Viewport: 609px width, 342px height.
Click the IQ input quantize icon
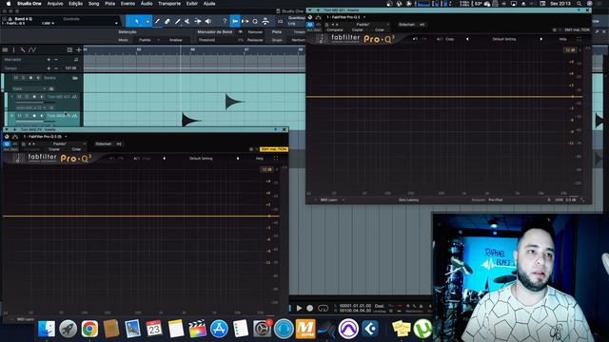pyautogui.click(x=280, y=21)
